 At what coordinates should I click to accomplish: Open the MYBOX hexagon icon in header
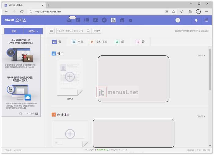pyautogui.click(x=104, y=20)
